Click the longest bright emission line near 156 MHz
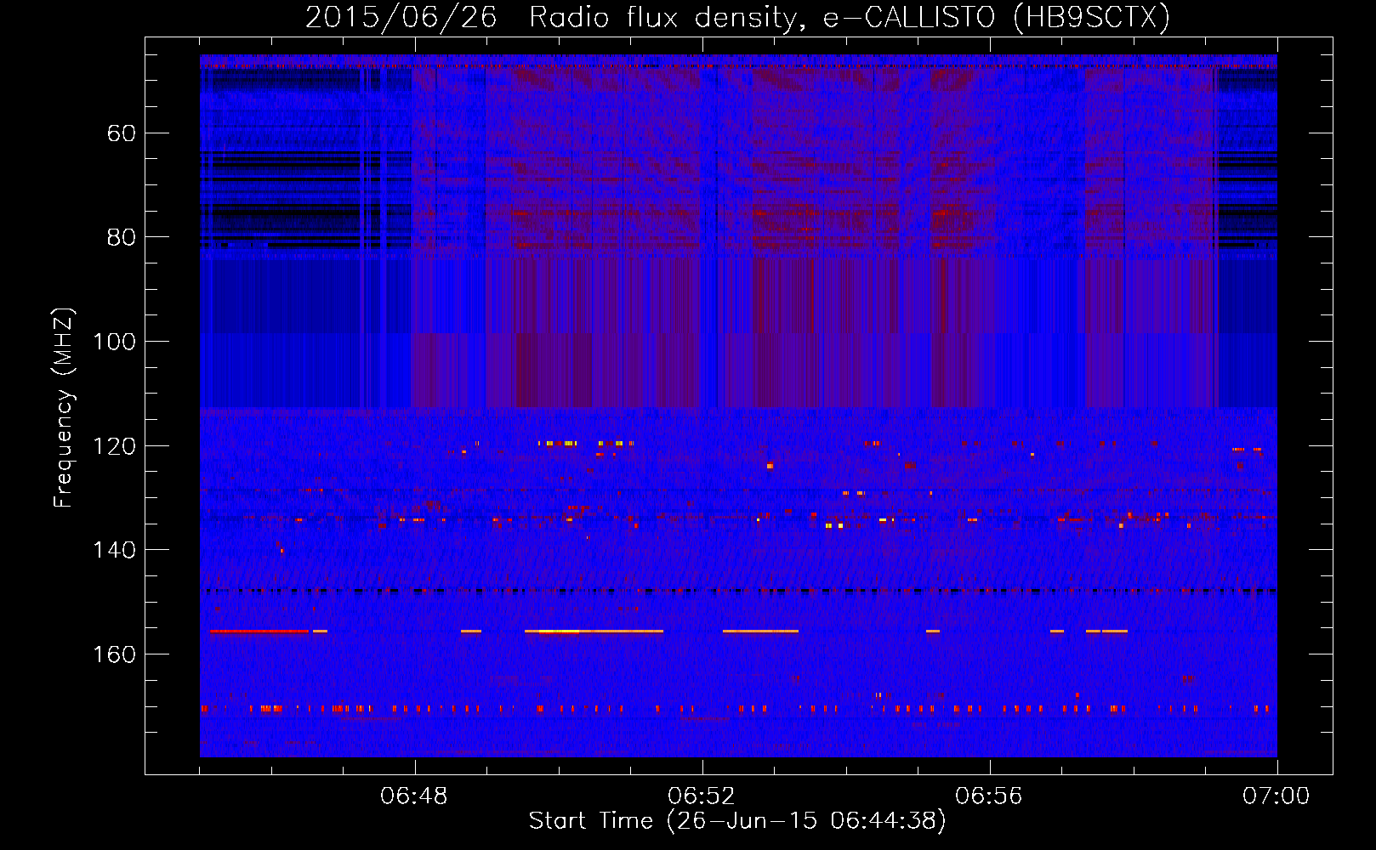 click(x=594, y=632)
